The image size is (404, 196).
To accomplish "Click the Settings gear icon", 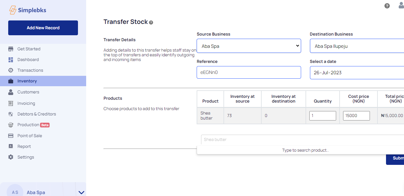I will (11, 157).
